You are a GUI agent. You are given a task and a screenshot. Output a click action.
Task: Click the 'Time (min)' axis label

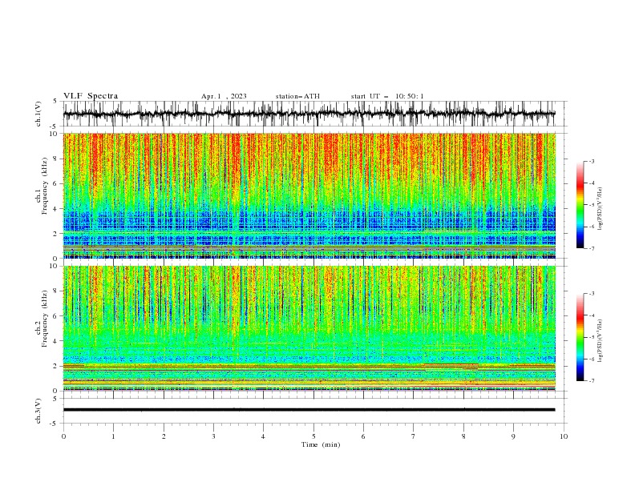point(321,444)
